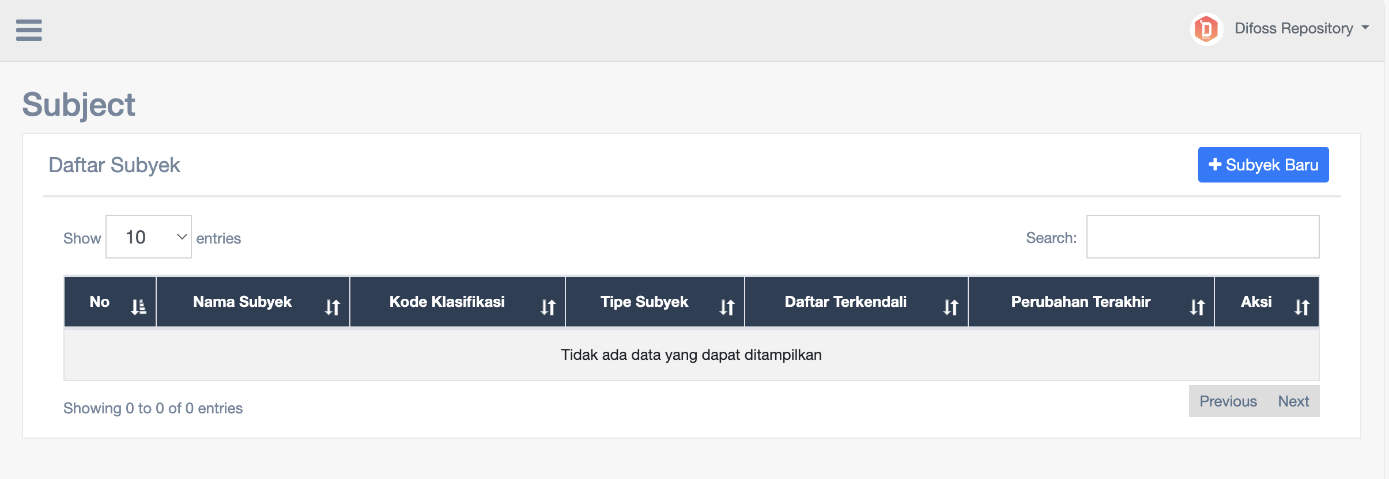Image resolution: width=1389 pixels, height=479 pixels.
Task: Click the Difoss logo avatar
Action: click(x=1206, y=29)
